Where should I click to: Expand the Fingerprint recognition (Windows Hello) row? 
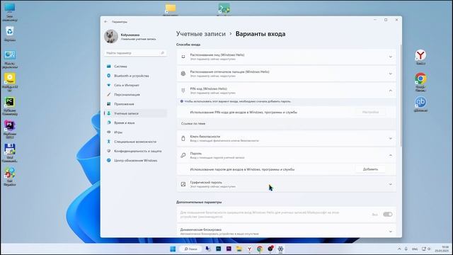coord(286,74)
